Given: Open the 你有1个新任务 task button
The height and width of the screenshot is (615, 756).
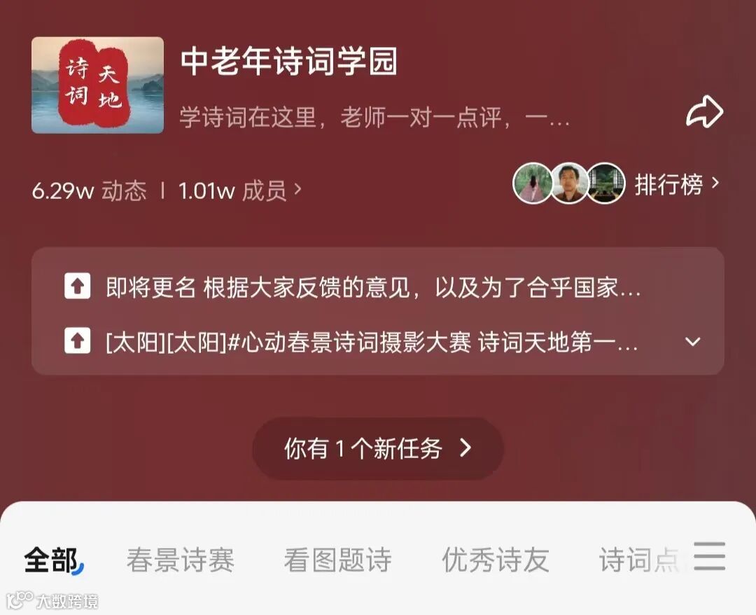Looking at the screenshot, I should point(378,448).
